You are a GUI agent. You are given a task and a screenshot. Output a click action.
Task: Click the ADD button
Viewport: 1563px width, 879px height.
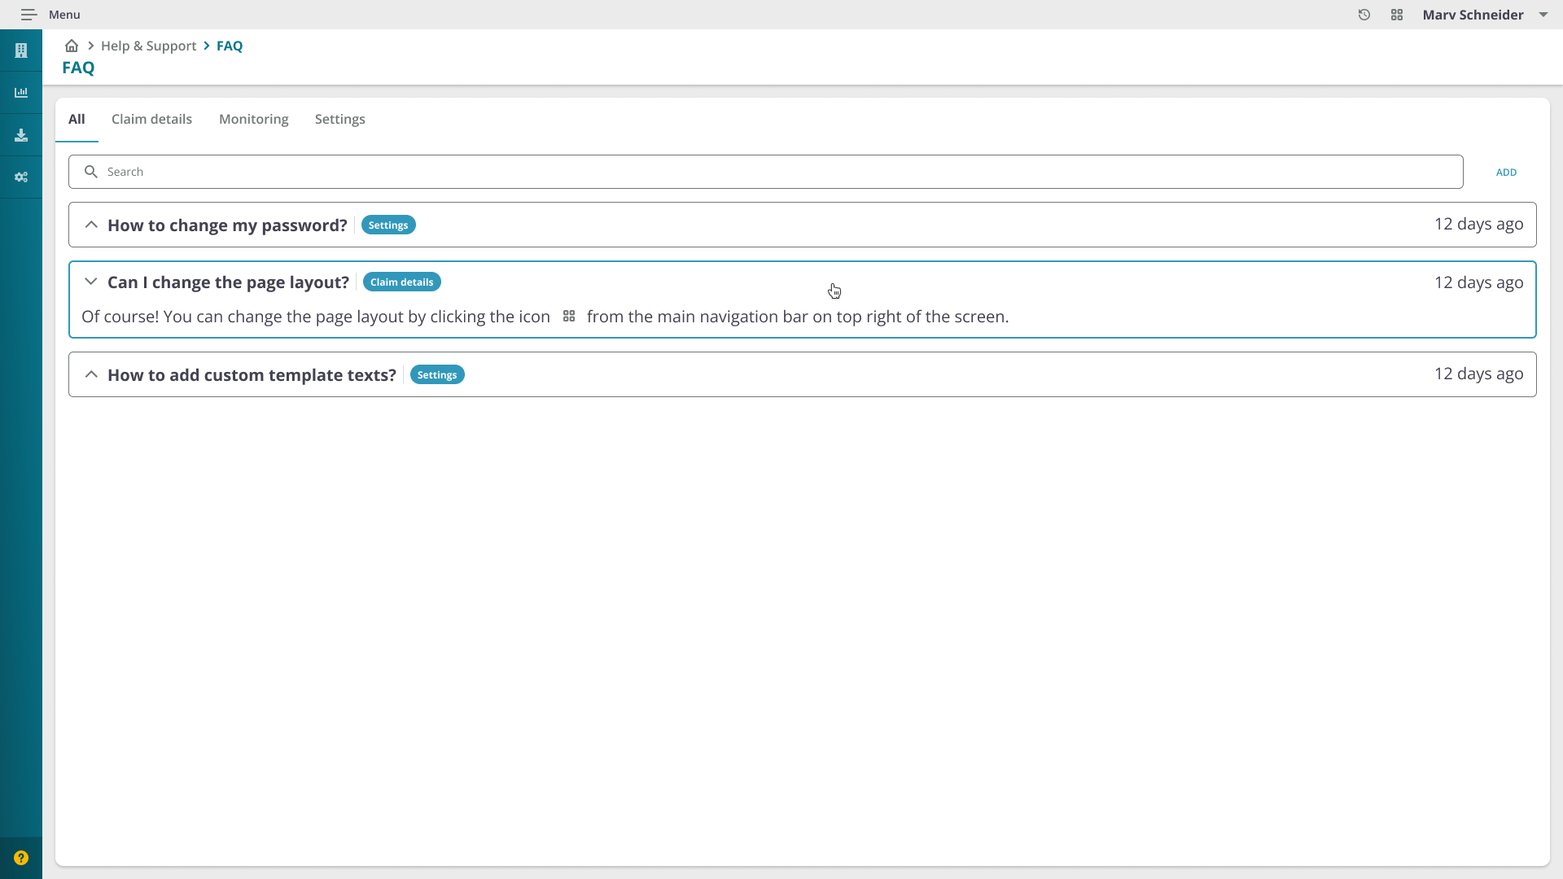tap(1506, 173)
